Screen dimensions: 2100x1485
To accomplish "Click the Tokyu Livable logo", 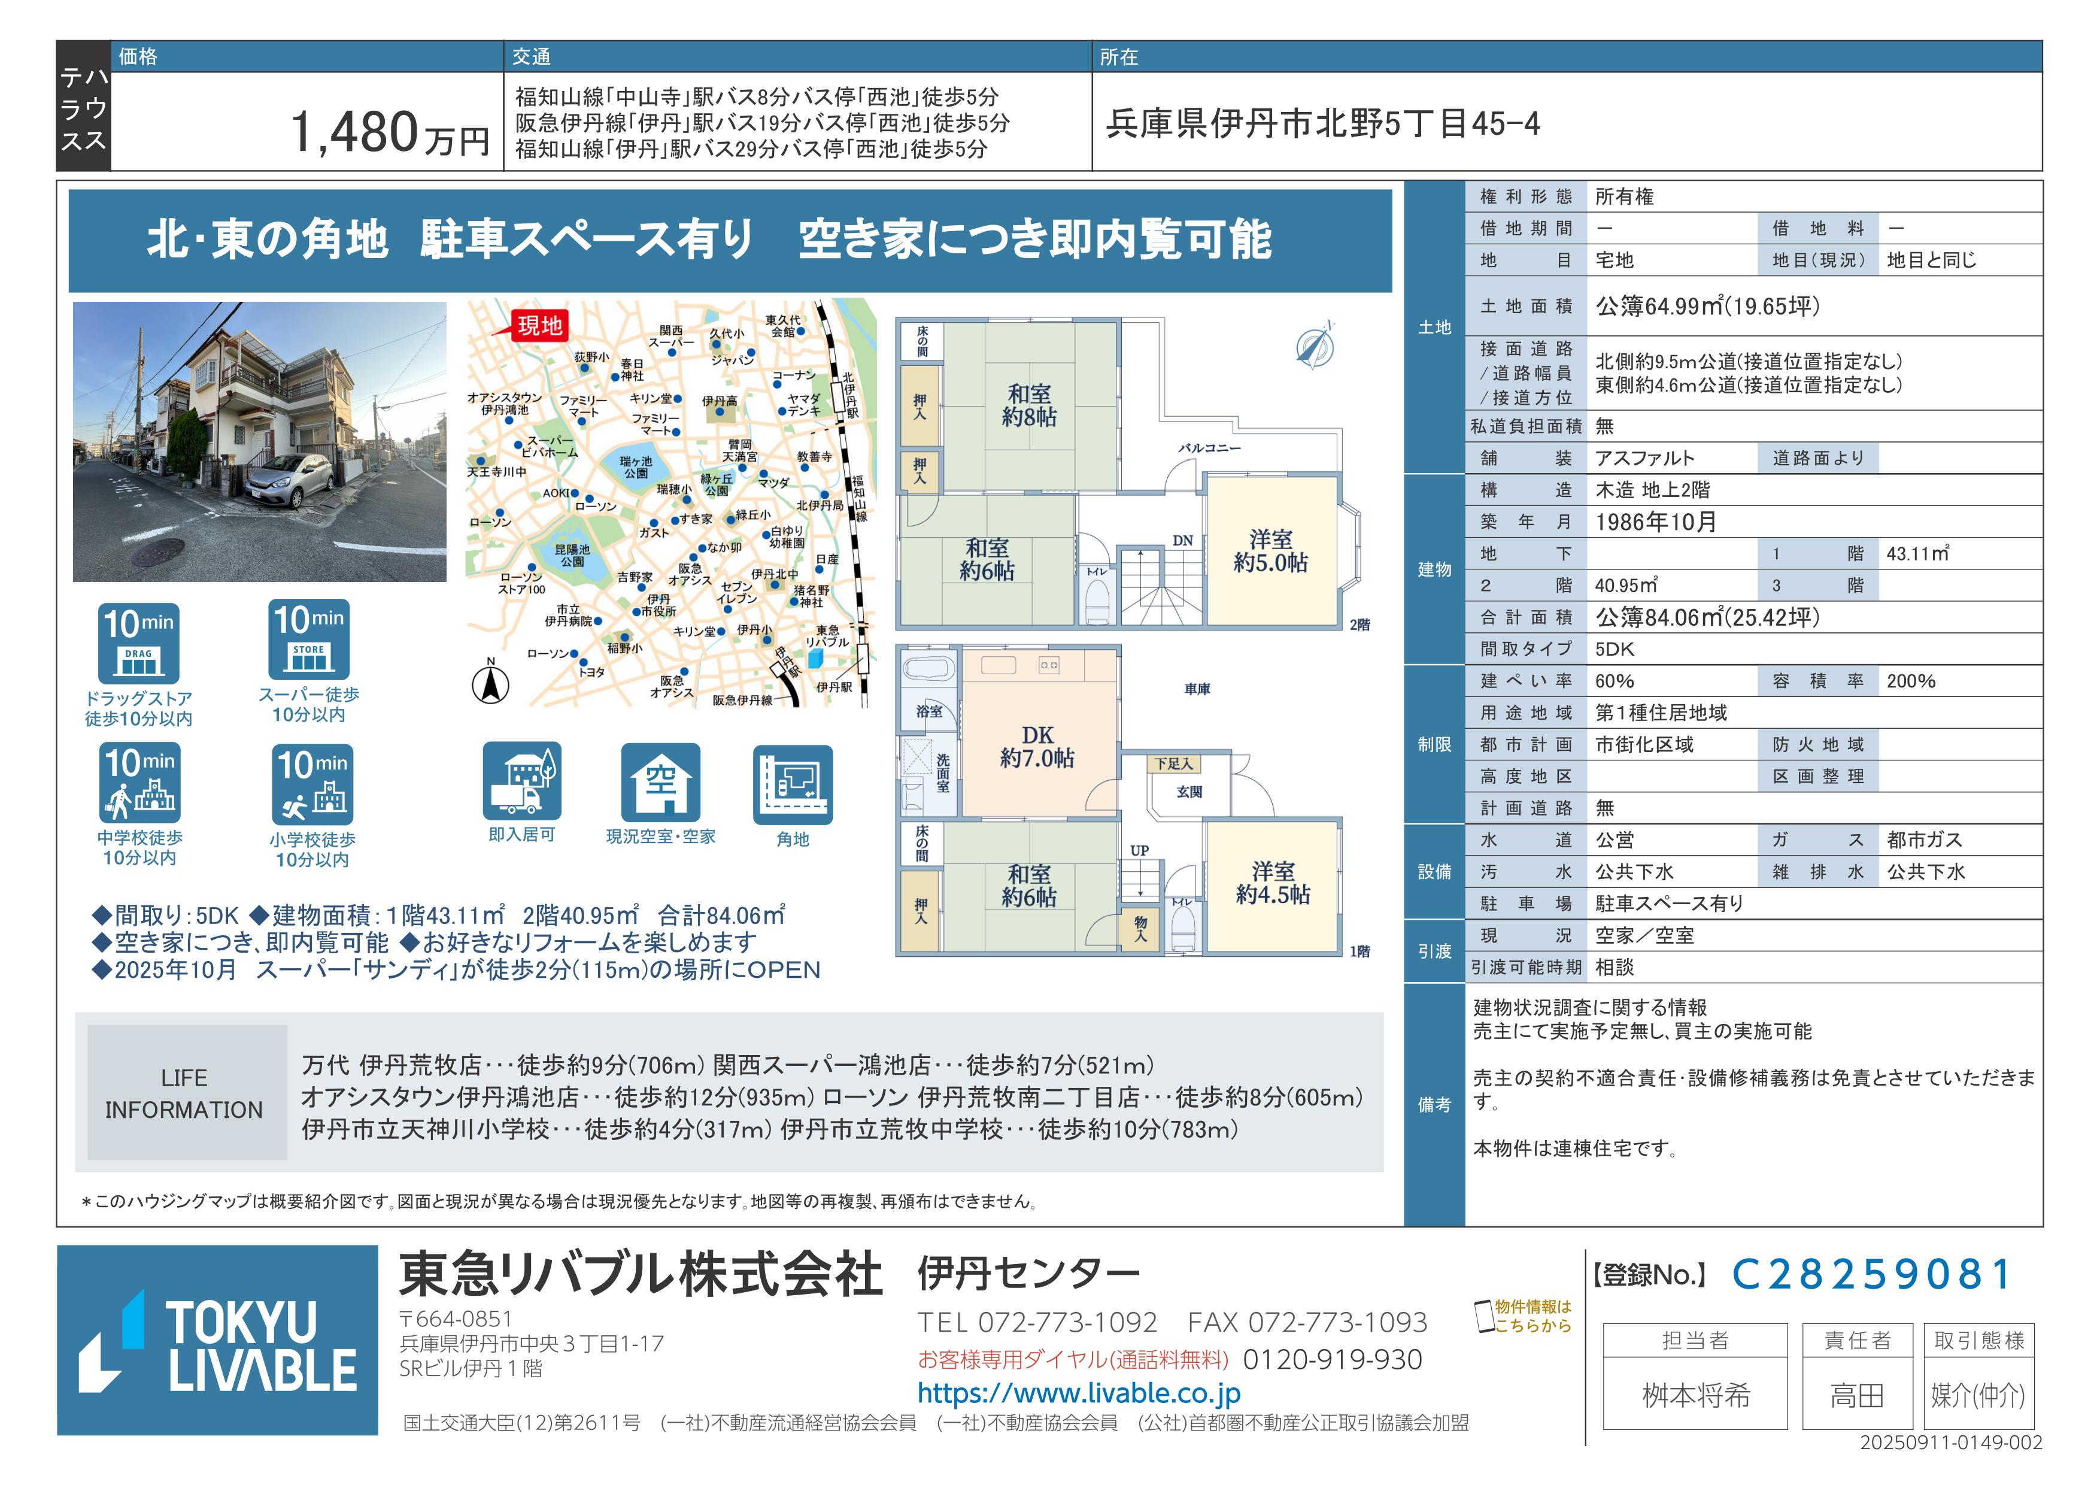I will click(x=218, y=1341).
